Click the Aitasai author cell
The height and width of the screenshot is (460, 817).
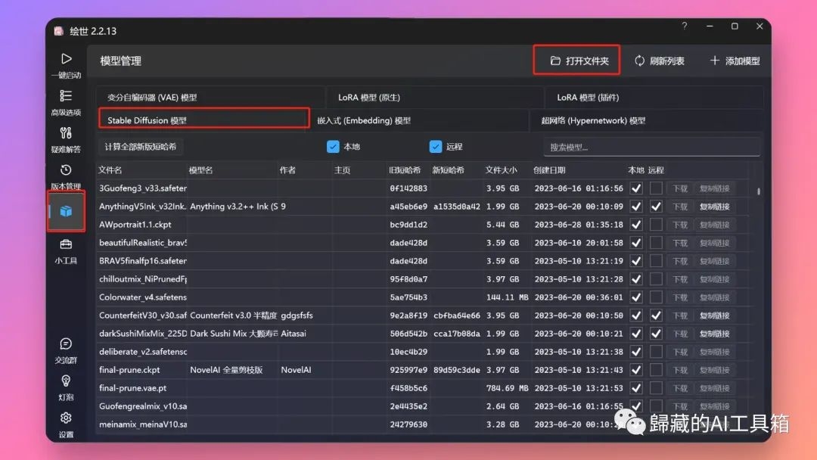(x=294, y=334)
